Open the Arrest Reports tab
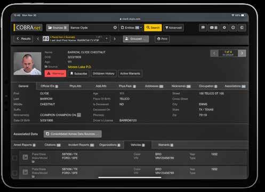Image resolution: width=265 pixels, height=192 pixels. pyautogui.click(x=25, y=145)
